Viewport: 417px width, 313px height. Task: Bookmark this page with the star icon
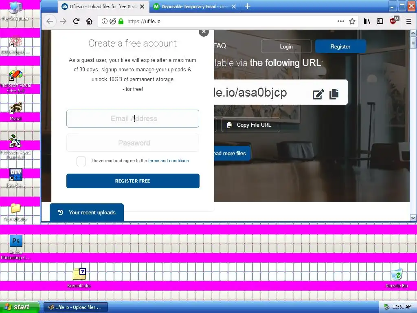352,21
